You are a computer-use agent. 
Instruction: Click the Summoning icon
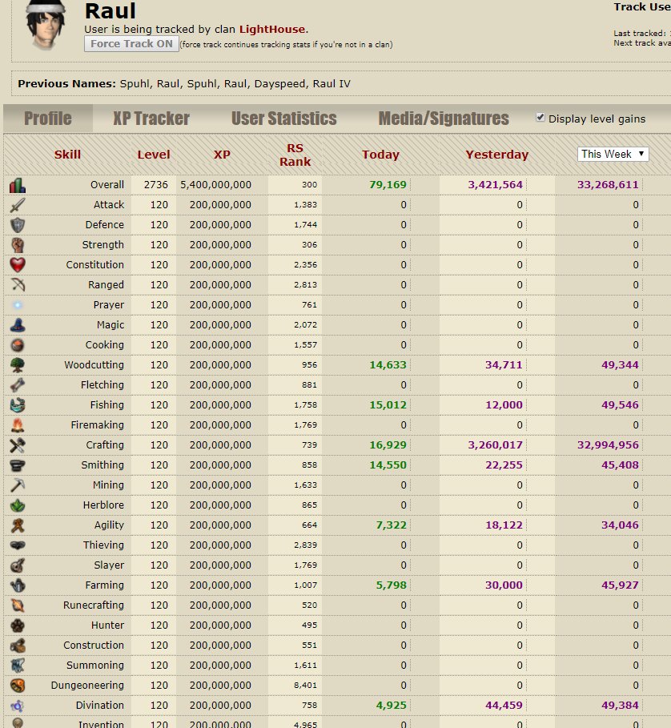[x=18, y=665]
